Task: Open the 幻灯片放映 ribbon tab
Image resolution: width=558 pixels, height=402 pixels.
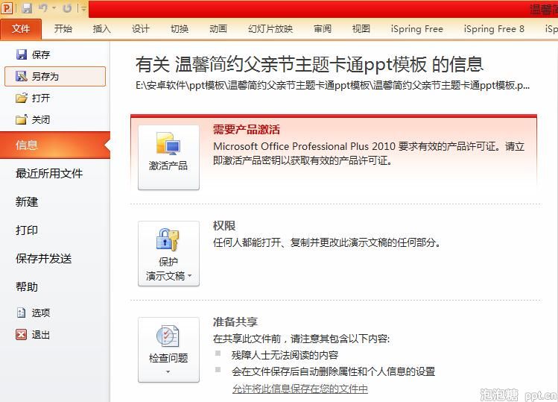Action: click(x=270, y=29)
